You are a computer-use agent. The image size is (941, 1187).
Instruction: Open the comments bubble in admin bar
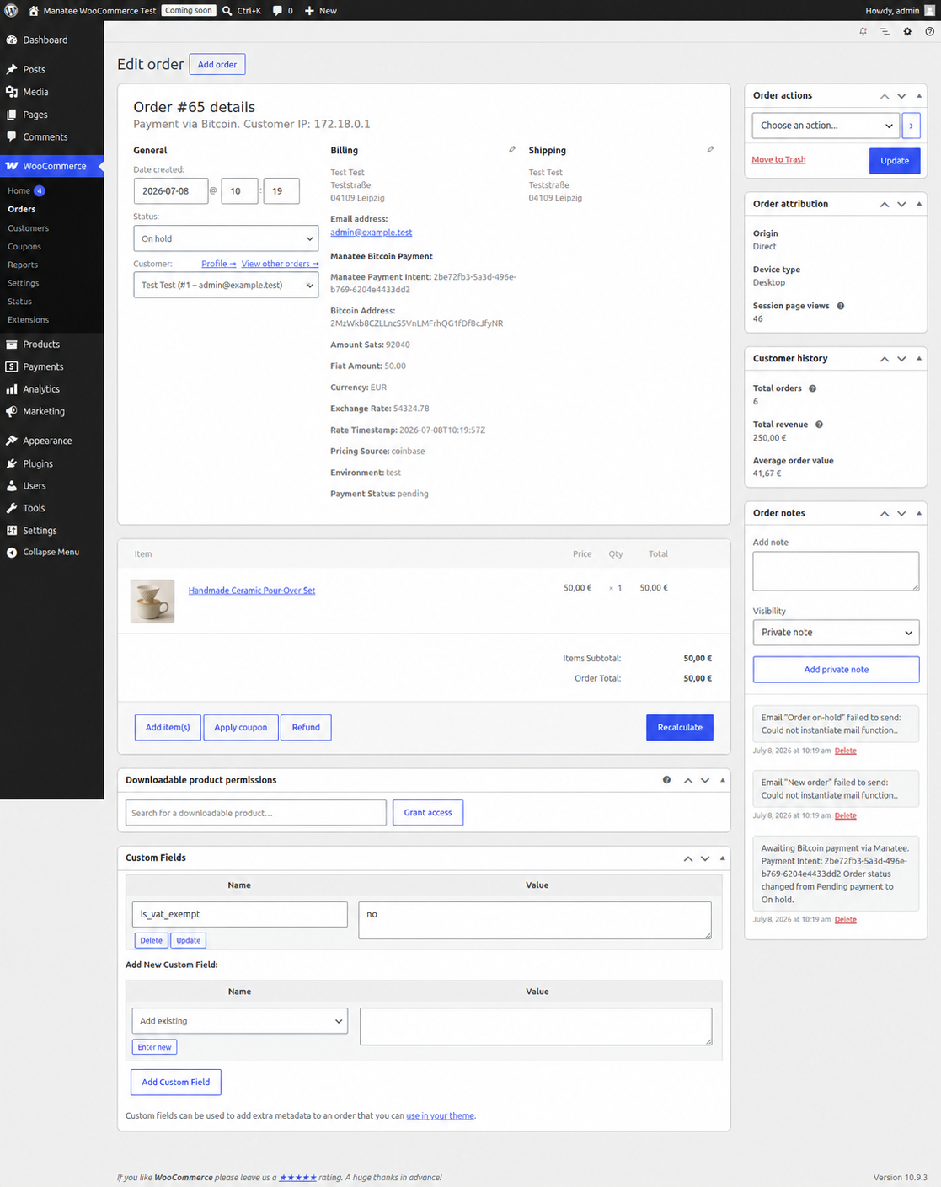click(283, 10)
